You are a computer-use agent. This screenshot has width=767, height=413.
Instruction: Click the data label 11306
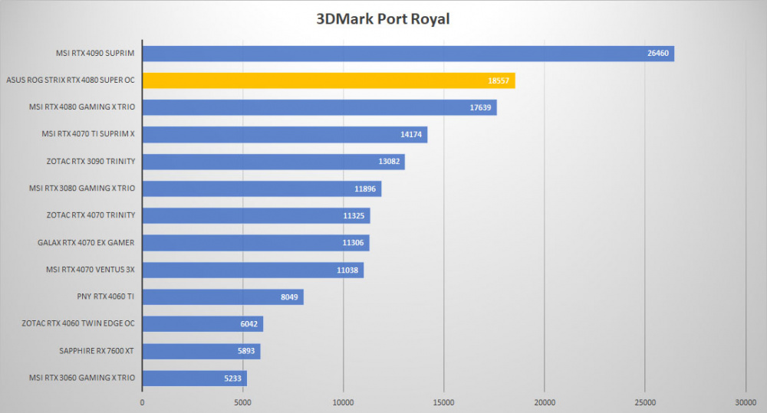[x=353, y=243]
